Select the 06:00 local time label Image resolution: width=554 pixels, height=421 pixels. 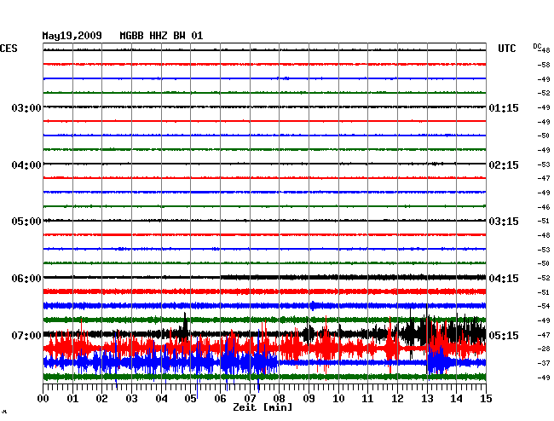(26, 279)
